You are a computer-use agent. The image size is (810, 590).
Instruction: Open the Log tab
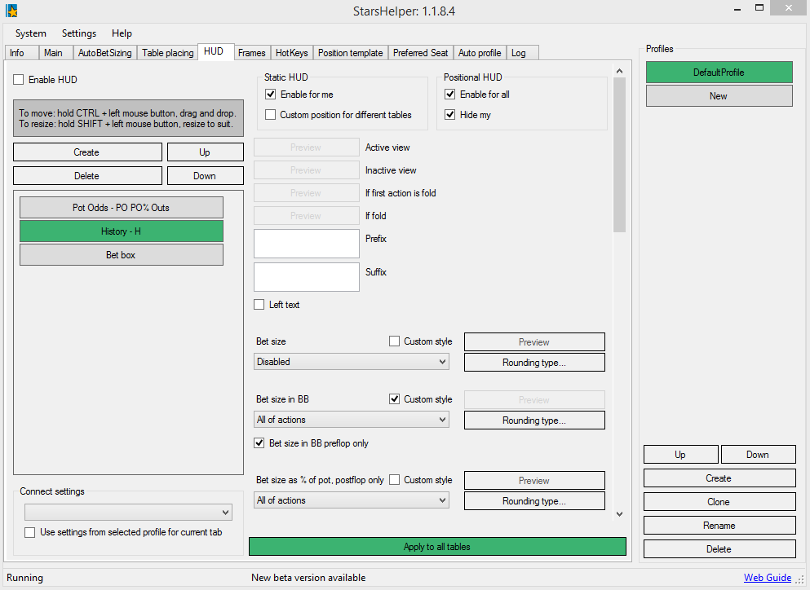click(522, 53)
